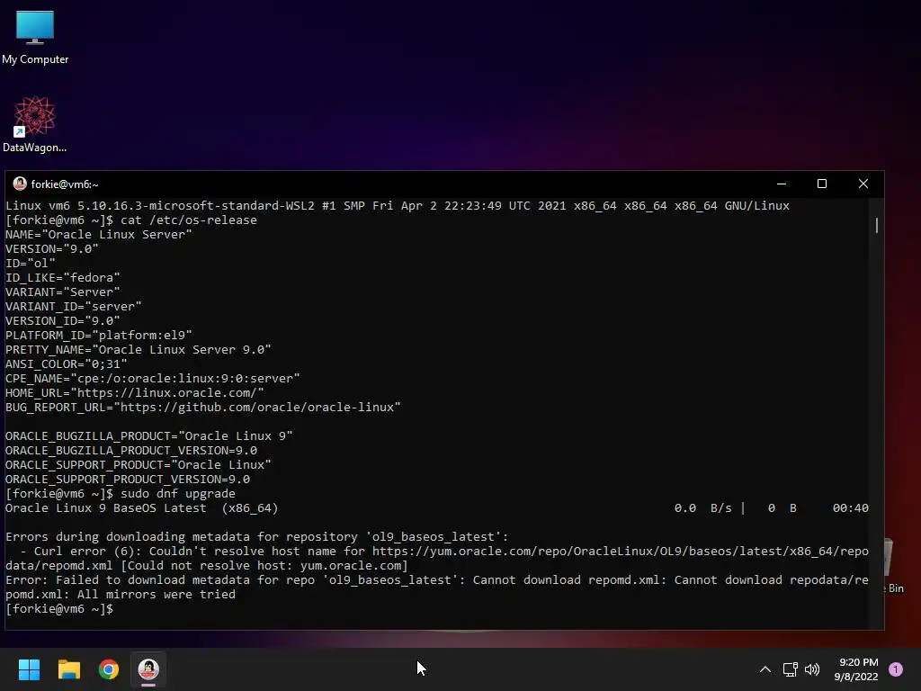Click the ORACLE_SUPPORT_PRODUCT_VERSION=9.0 line

coord(128,480)
